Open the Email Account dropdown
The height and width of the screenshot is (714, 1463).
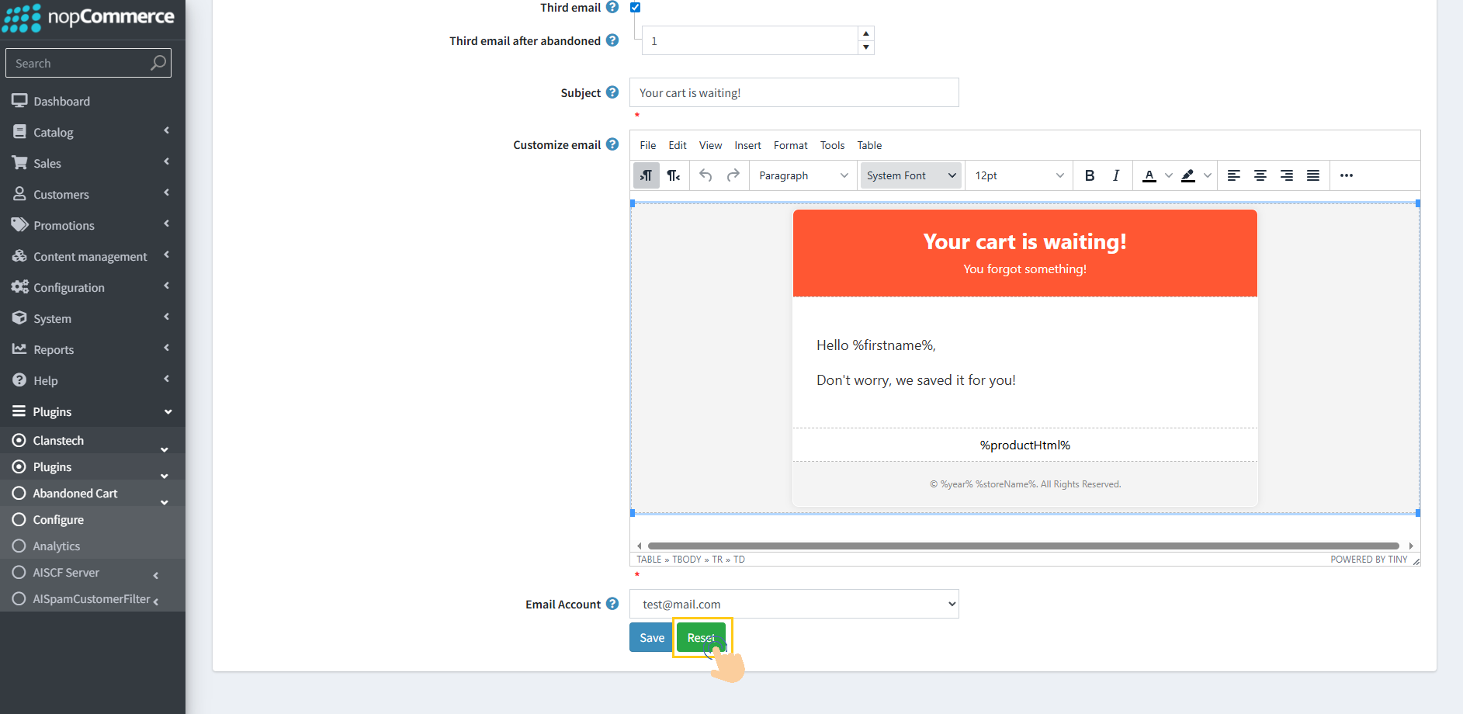[x=794, y=604]
